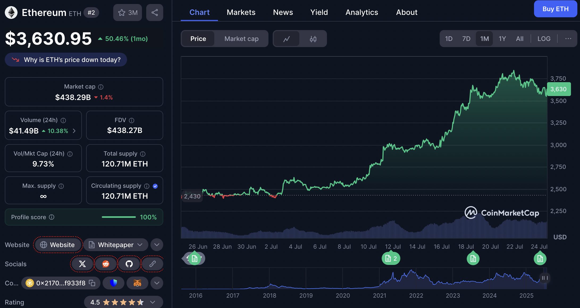Open the Markets tab

coord(241,12)
